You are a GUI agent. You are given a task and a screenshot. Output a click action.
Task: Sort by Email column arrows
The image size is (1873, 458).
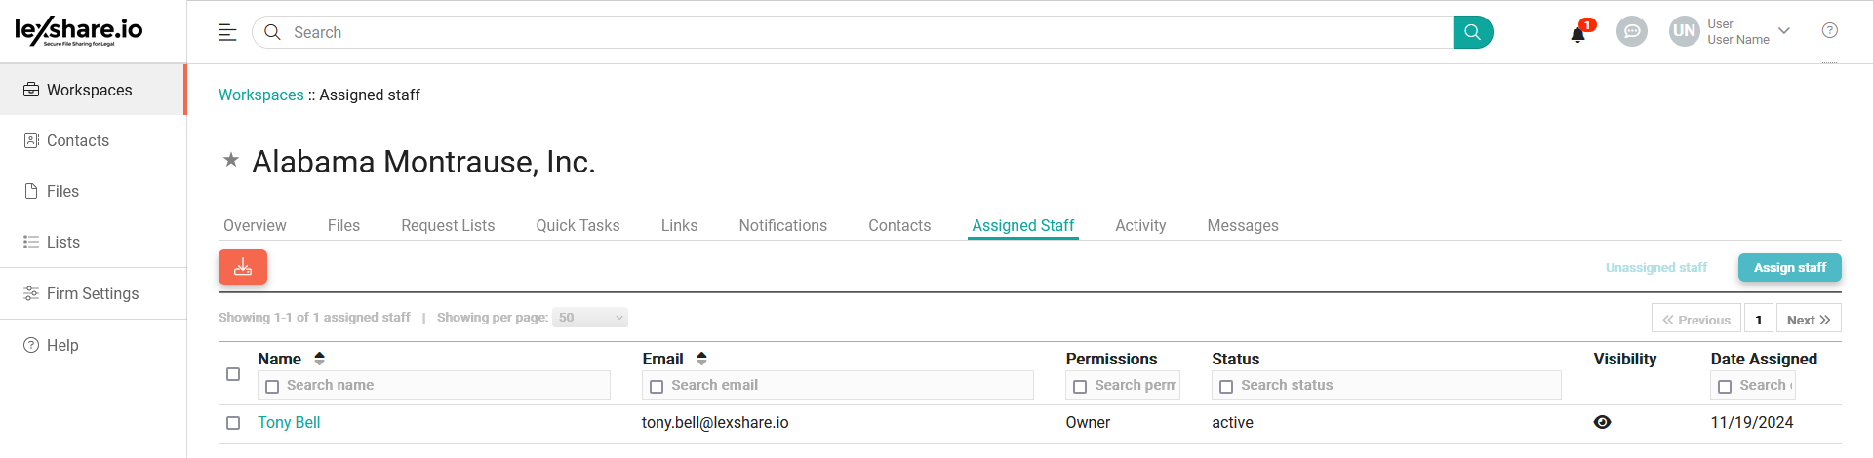701,359
